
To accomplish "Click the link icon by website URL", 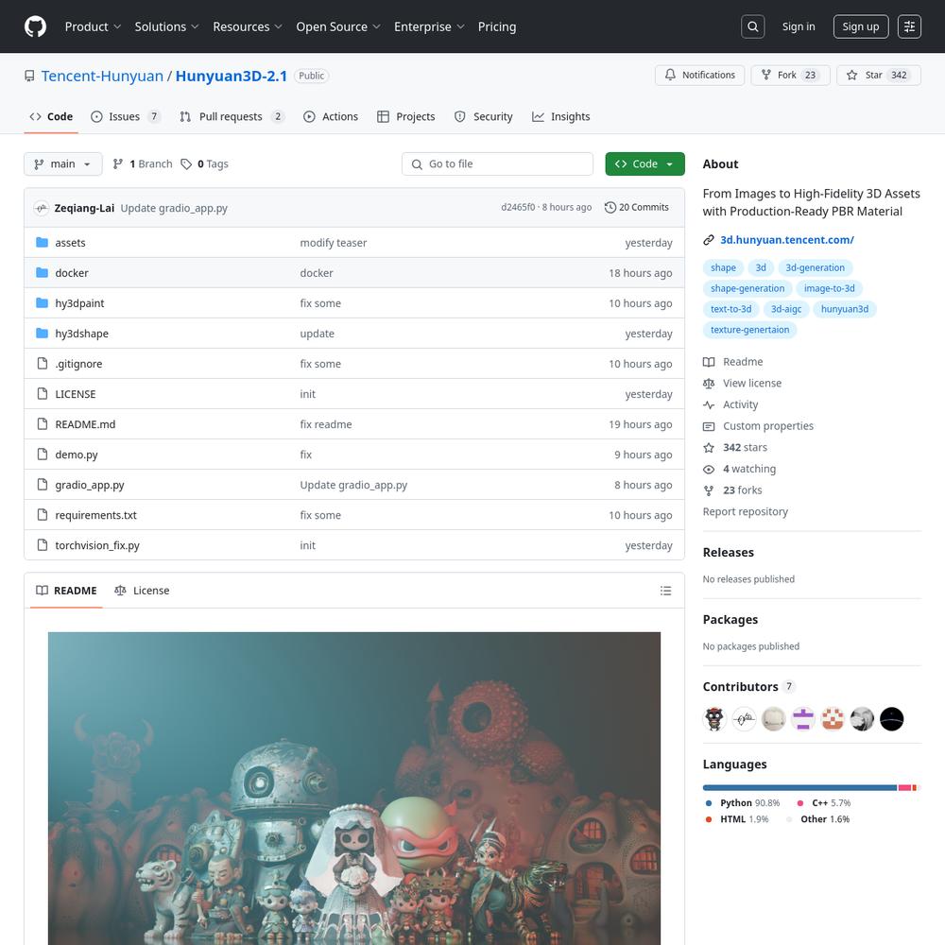I will [709, 240].
